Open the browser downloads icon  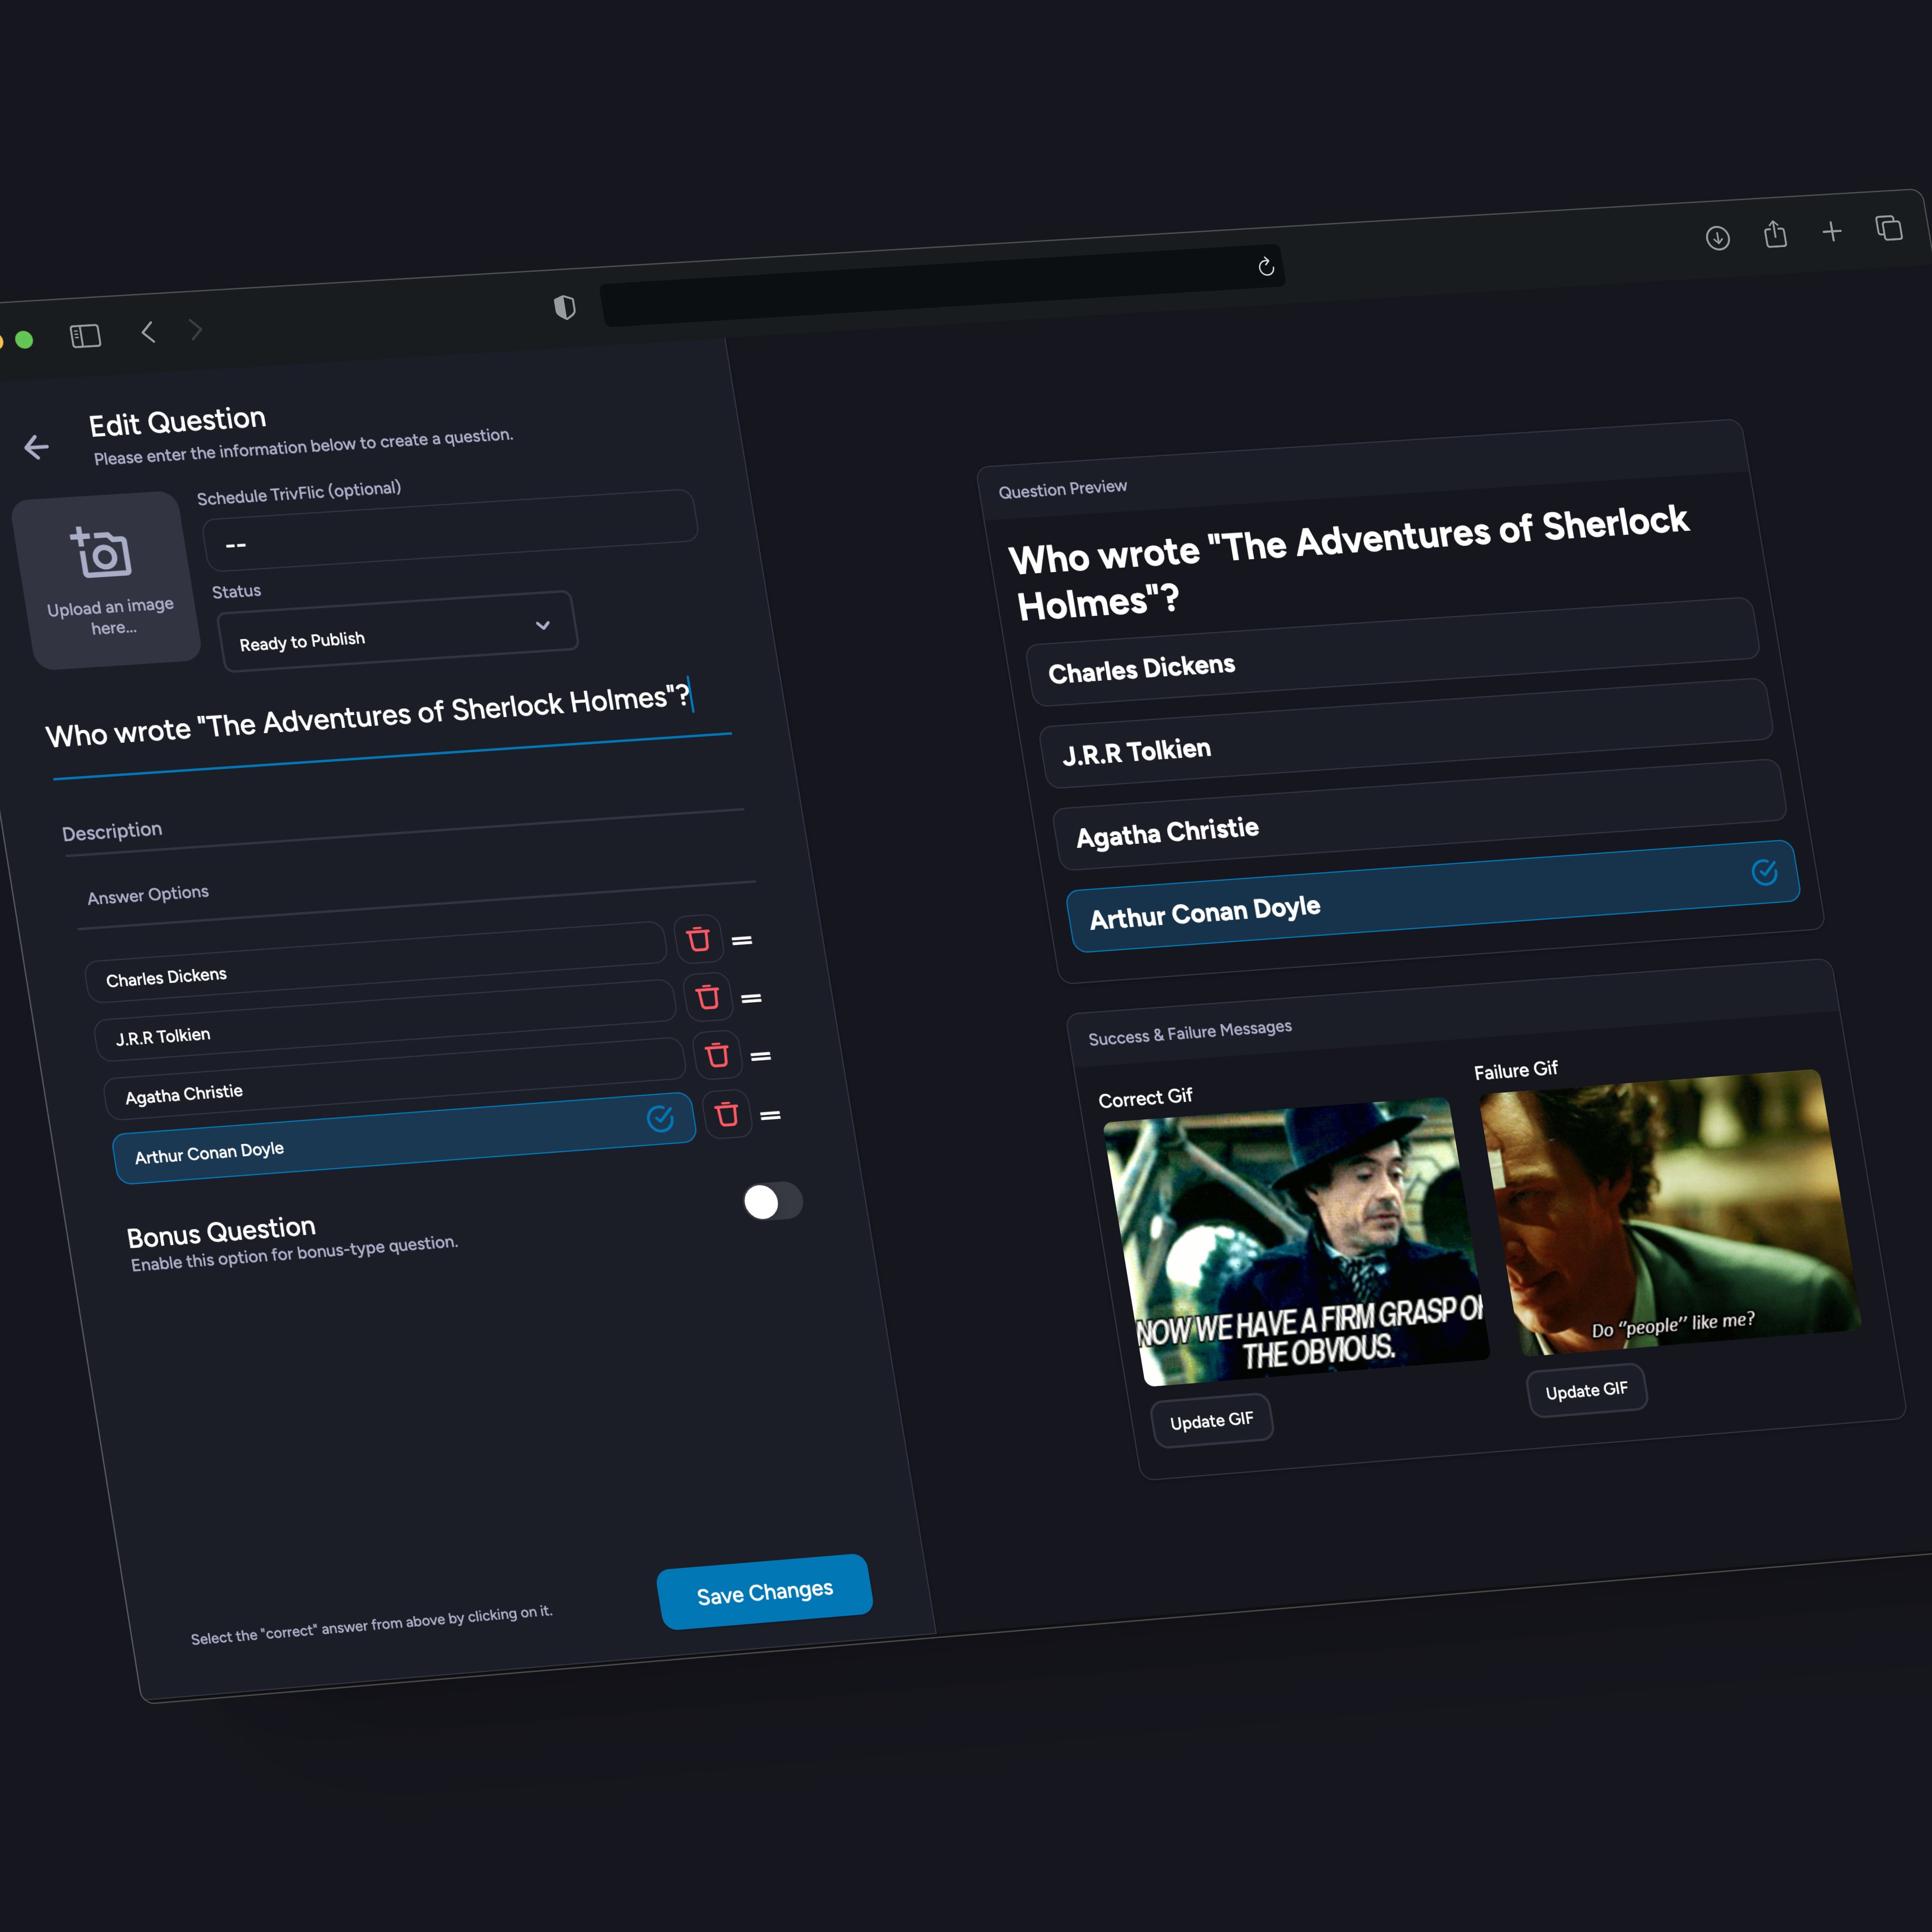(1717, 238)
